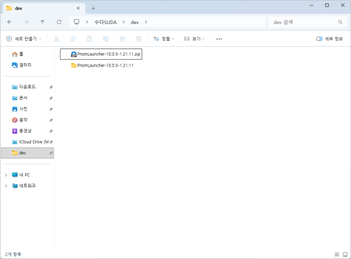The height and width of the screenshot is (259, 351).
Task: Expand the 네트워크 tree node
Action: click(x=6, y=186)
